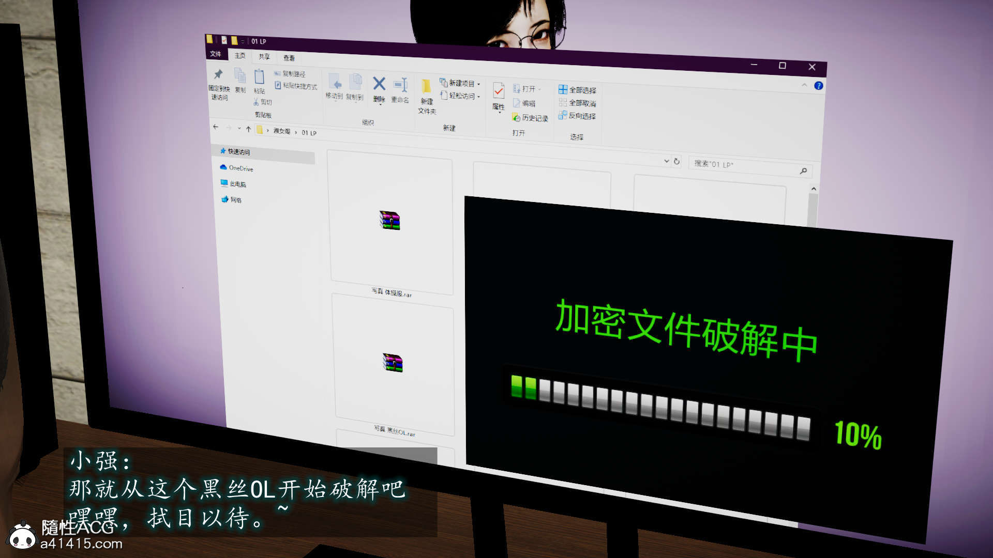Expand the New item dropdown
Viewport: 993px width, 558px height.
click(460, 83)
